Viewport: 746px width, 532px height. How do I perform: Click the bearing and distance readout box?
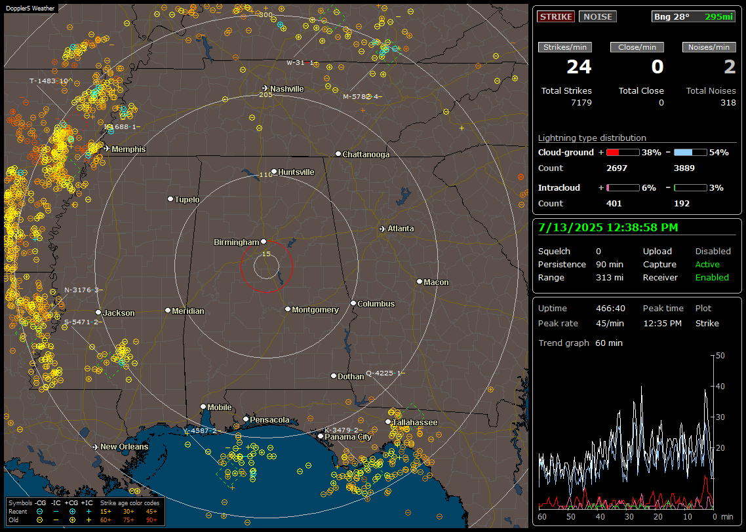(694, 16)
